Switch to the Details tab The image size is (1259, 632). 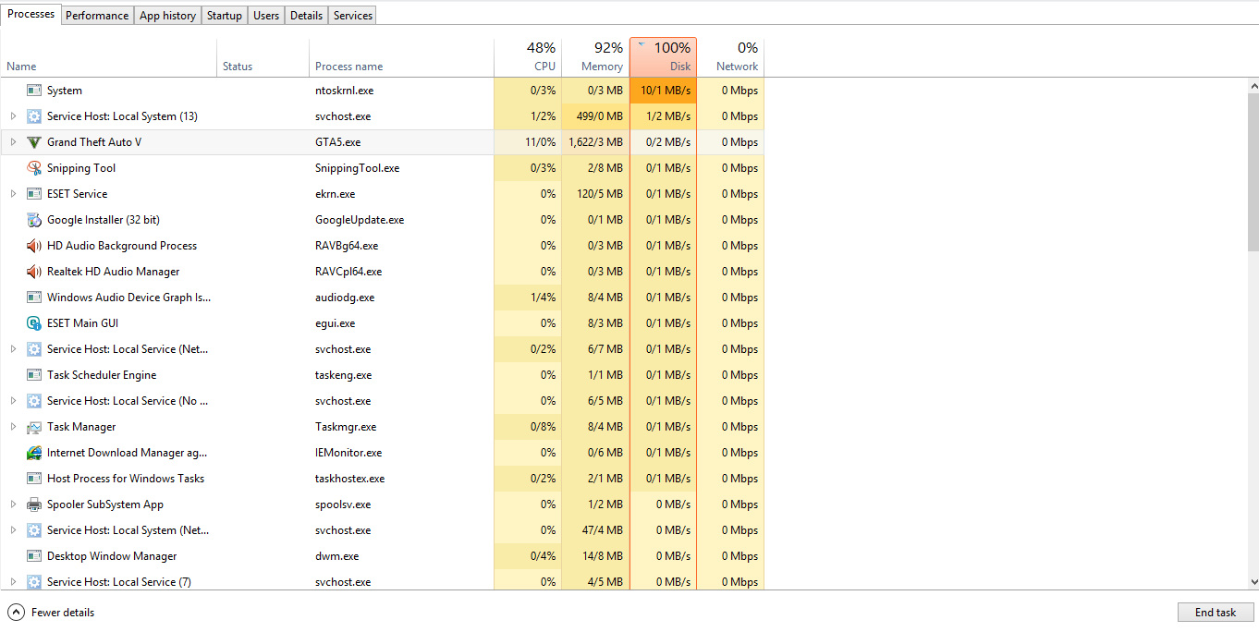(306, 16)
